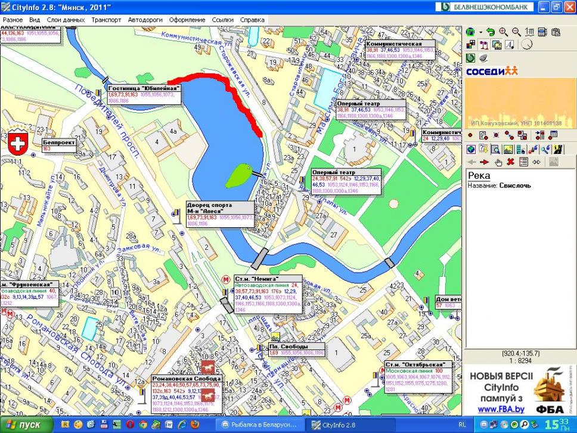577x433 pixels.
Task: Click the zoom in magnifier icon
Action: 504,32
